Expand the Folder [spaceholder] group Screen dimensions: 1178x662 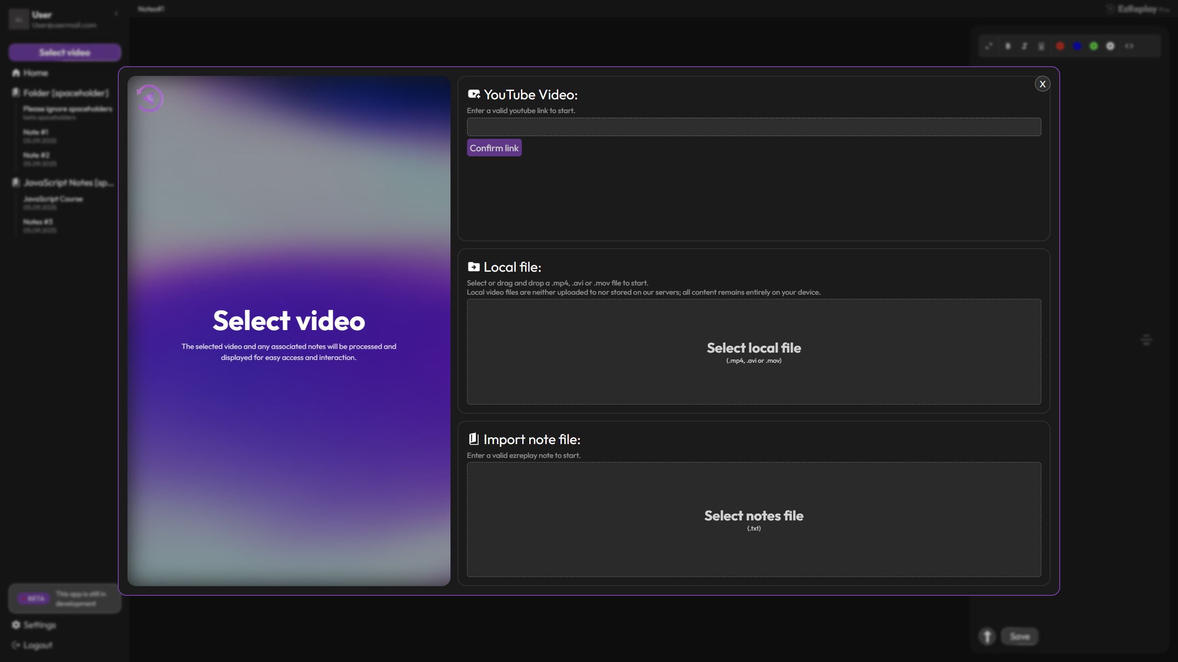point(66,93)
